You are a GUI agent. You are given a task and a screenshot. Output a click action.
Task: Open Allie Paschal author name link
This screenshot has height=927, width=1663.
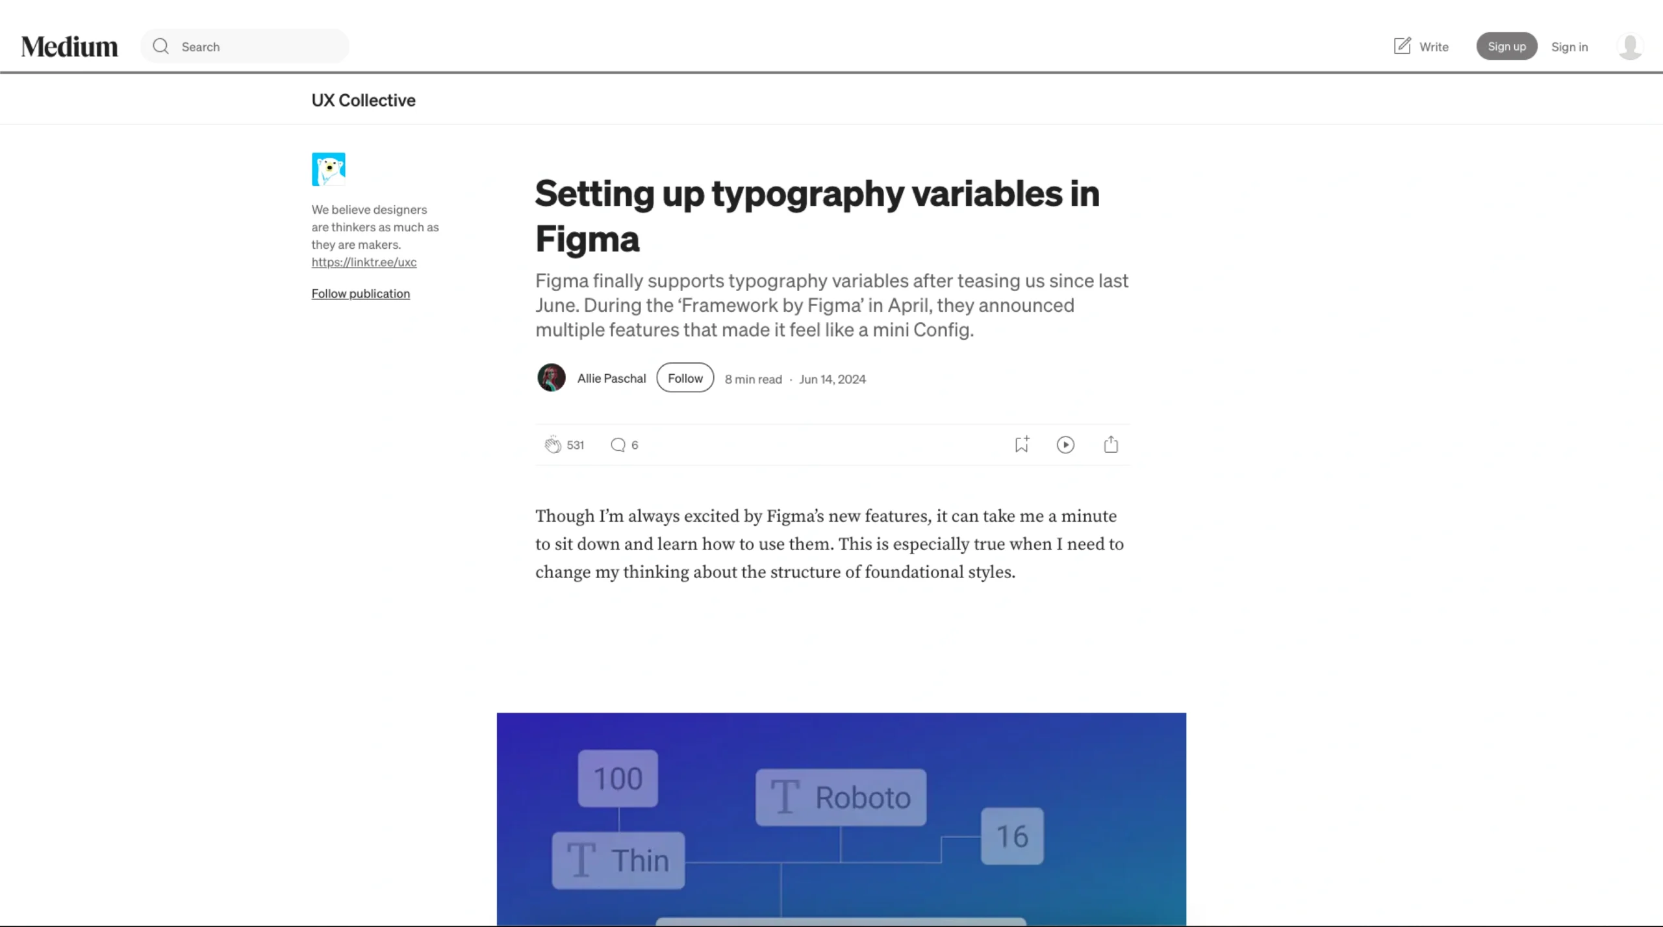point(611,378)
